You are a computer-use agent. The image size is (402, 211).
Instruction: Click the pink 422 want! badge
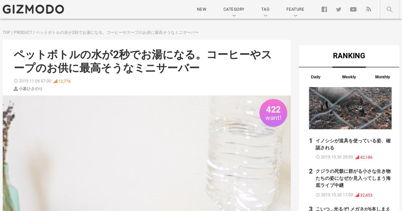273,113
